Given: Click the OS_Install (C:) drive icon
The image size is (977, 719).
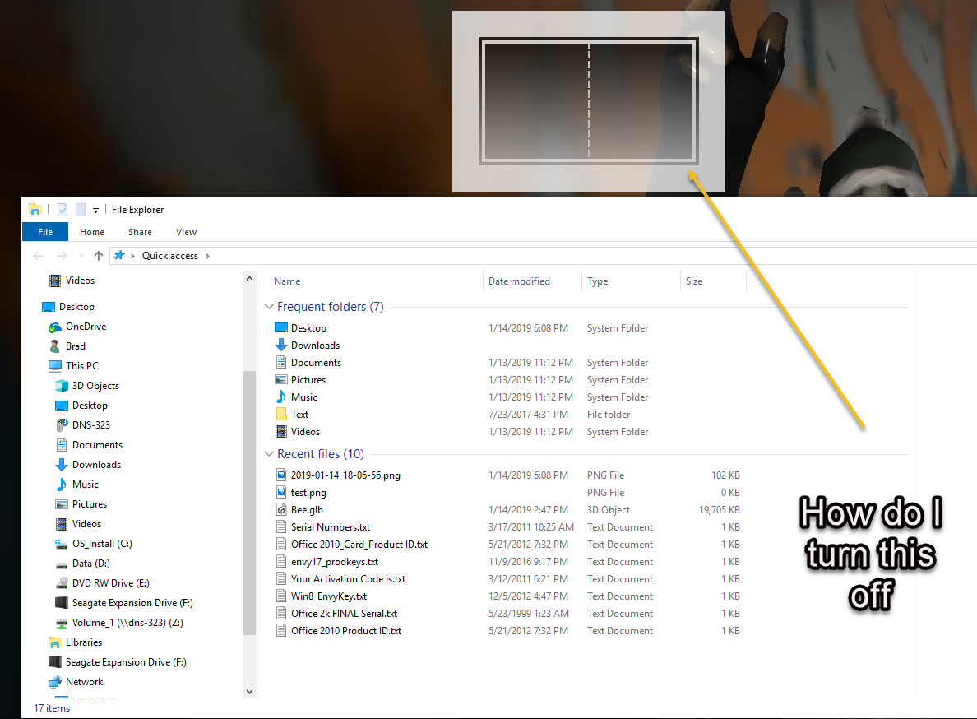Looking at the screenshot, I should click(61, 544).
